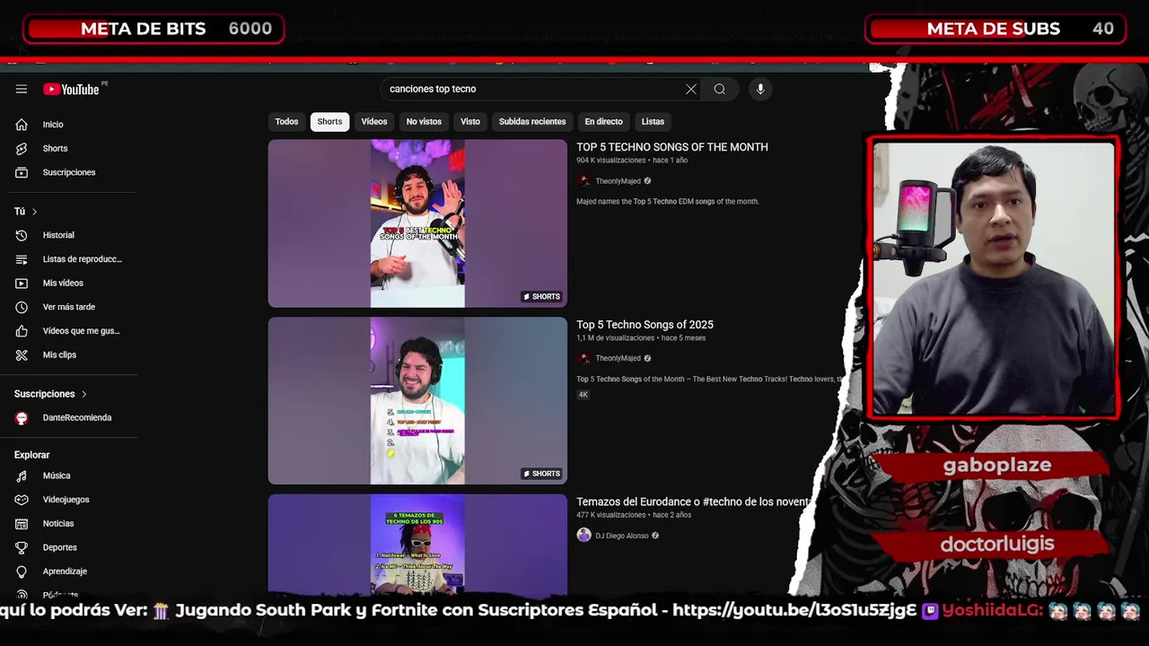The height and width of the screenshot is (646, 1149).
Task: Click '1,1 M de visualizaciones' text
Action: pos(615,338)
